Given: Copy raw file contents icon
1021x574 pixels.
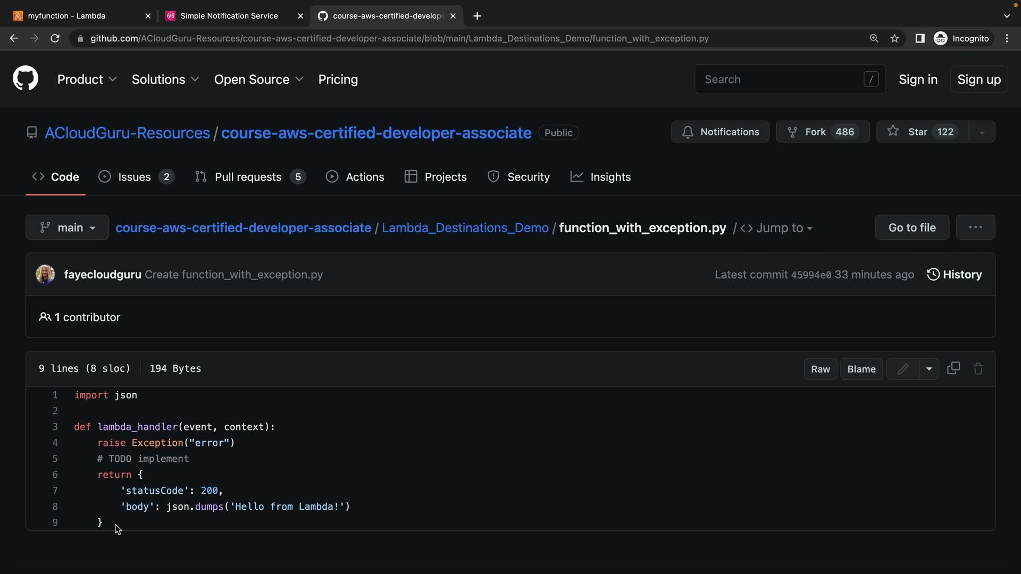Looking at the screenshot, I should (953, 368).
